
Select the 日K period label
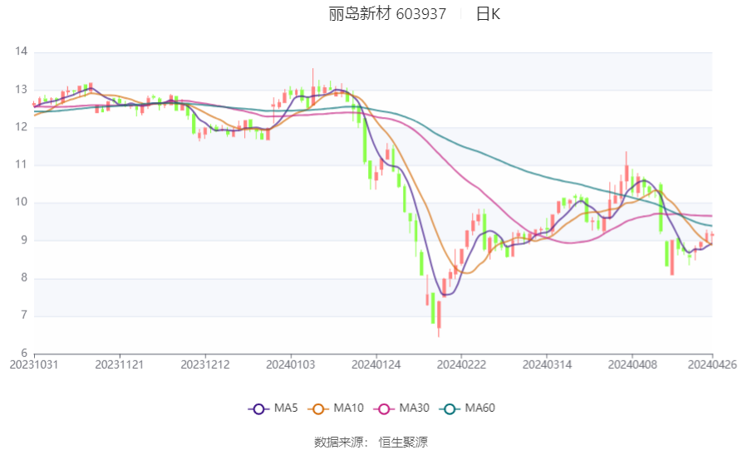point(488,14)
